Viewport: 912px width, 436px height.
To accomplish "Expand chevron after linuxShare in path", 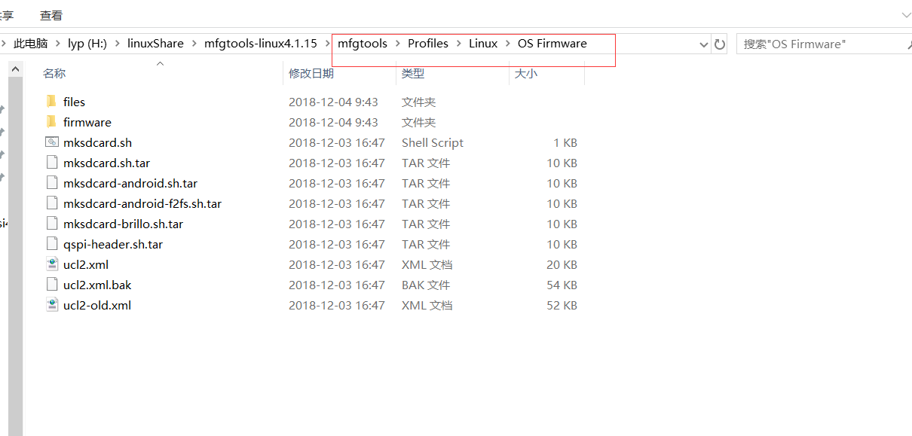I will tap(194, 44).
